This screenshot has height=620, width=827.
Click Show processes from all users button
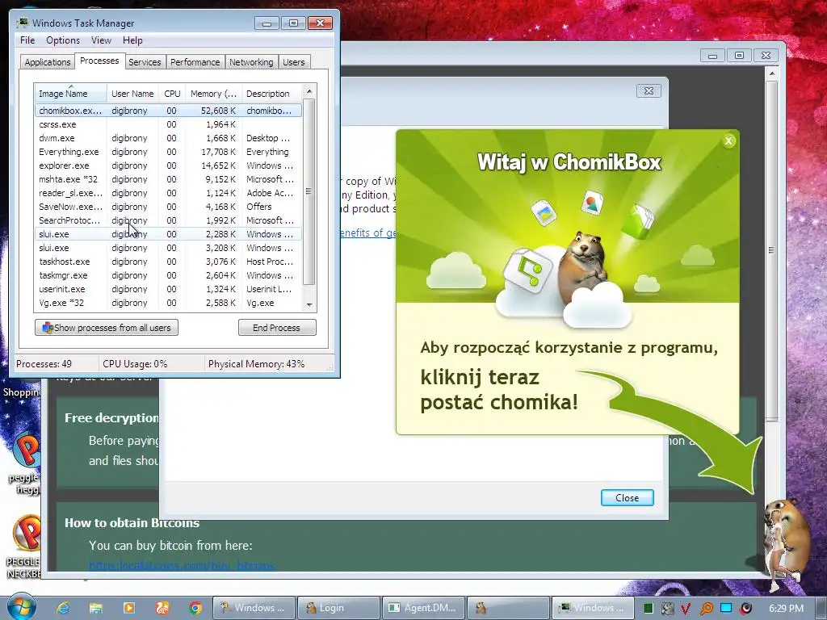[x=107, y=328]
